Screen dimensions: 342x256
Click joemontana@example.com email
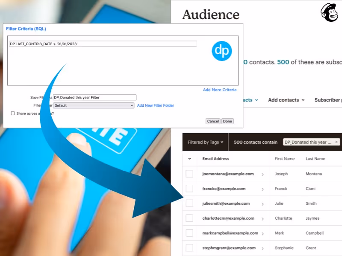[x=228, y=174]
